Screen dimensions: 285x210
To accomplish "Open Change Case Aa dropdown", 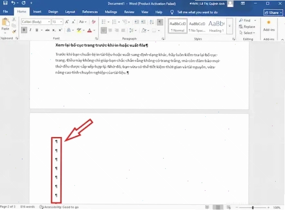I will [x=83, y=22].
